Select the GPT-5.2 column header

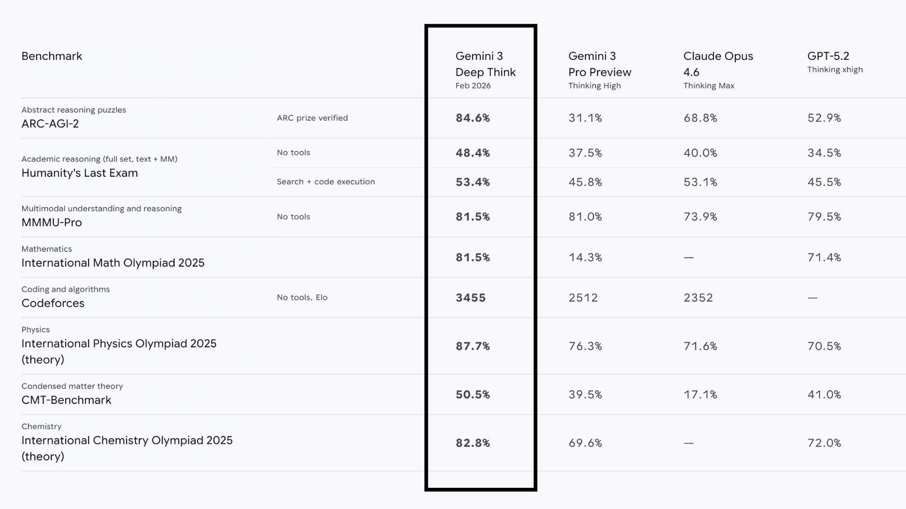(828, 56)
